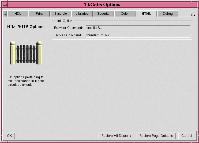Show the Libraries tab

click(x=82, y=14)
